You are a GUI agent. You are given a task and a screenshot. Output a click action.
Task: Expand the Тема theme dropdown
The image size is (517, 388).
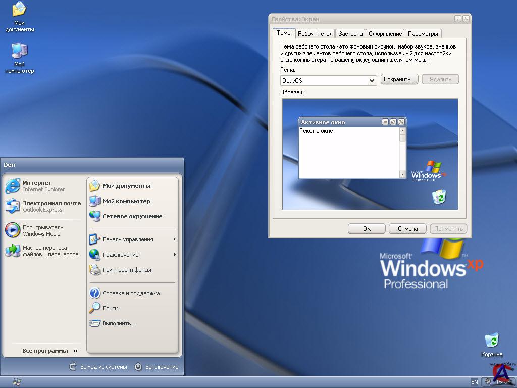coord(372,81)
